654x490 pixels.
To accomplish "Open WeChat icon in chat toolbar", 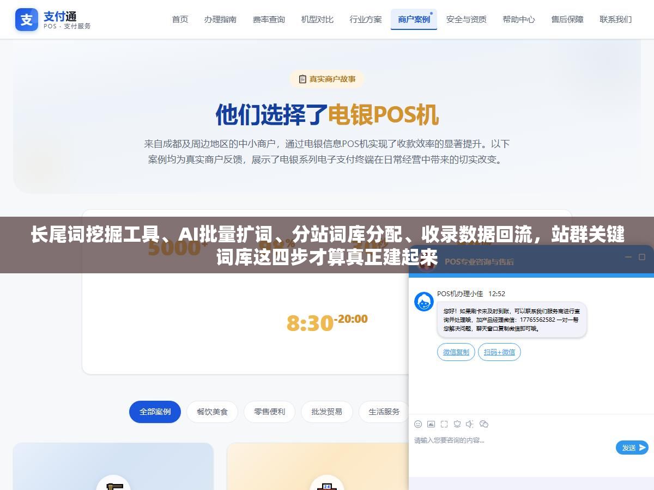I will (x=483, y=424).
